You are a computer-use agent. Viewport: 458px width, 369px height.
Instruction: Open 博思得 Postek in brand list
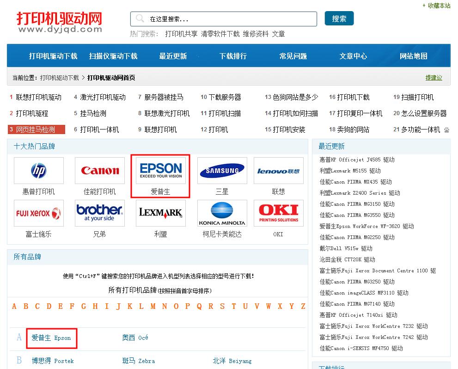click(x=53, y=361)
